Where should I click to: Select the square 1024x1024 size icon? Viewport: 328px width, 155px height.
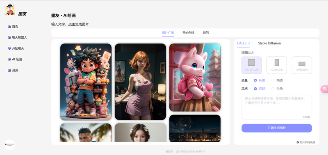[251, 62]
